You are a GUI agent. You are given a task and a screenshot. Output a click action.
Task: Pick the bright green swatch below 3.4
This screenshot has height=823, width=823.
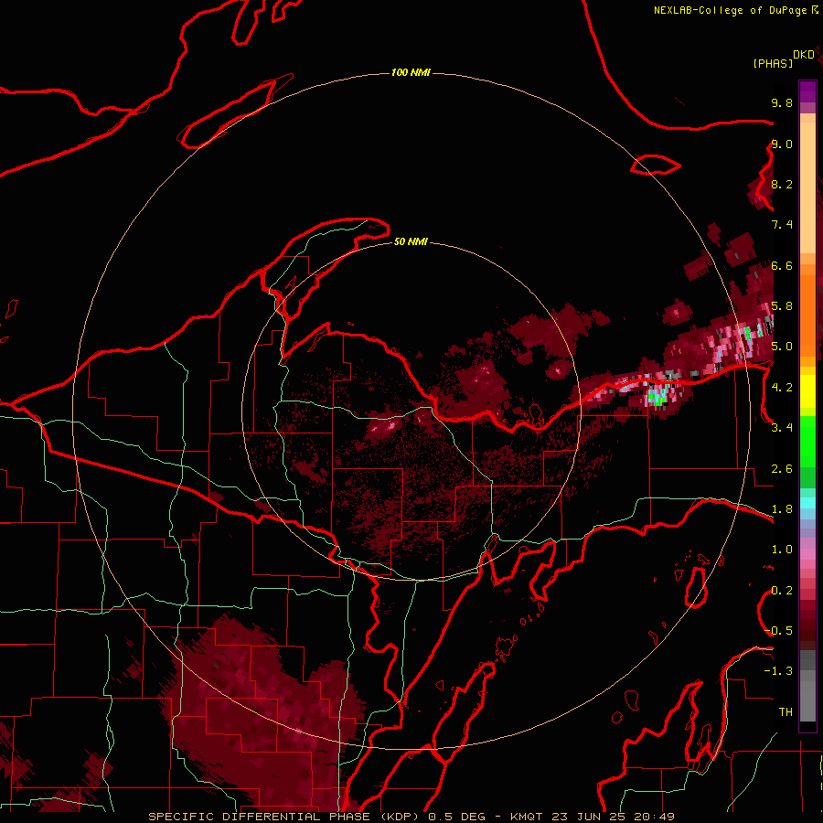pyautogui.click(x=807, y=444)
